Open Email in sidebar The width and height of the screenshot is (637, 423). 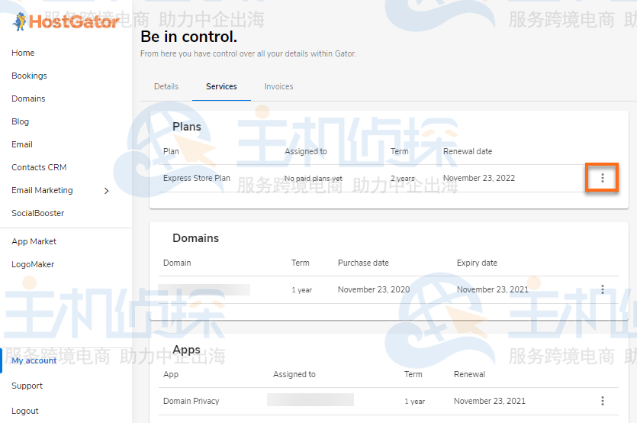click(22, 144)
